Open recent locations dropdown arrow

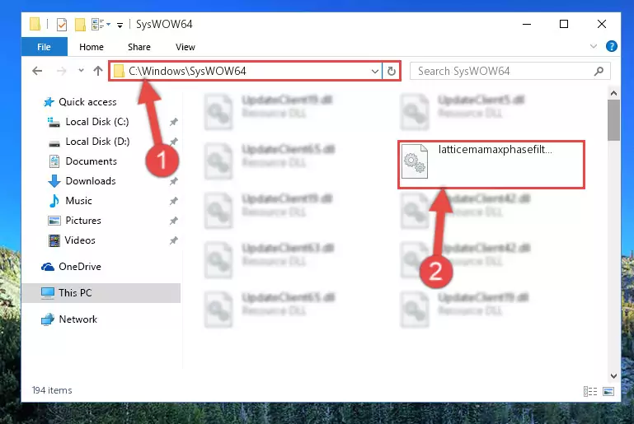click(x=81, y=71)
